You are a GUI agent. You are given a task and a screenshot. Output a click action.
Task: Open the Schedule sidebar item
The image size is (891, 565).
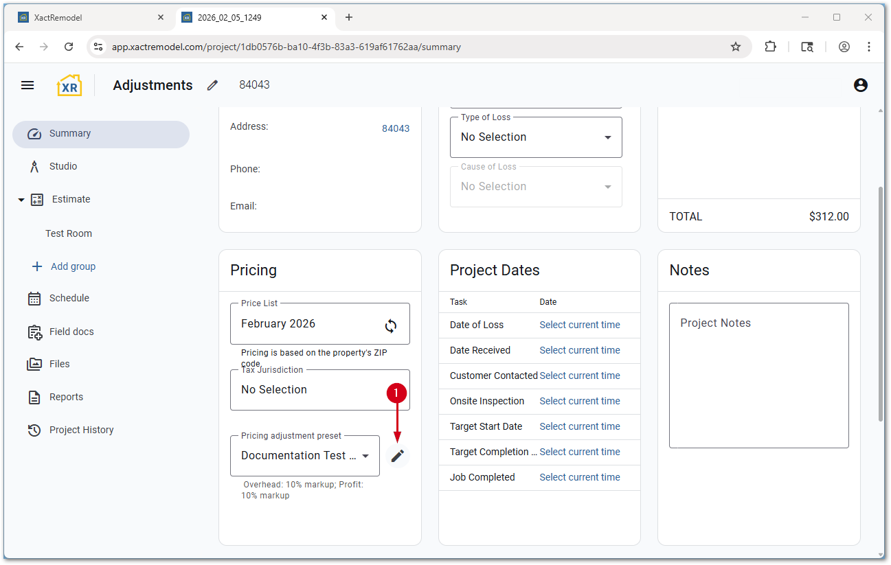69,298
